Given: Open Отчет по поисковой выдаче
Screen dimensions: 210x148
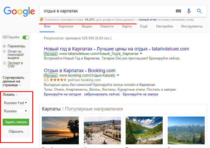Looking at the screenshot, I should coord(16,55).
